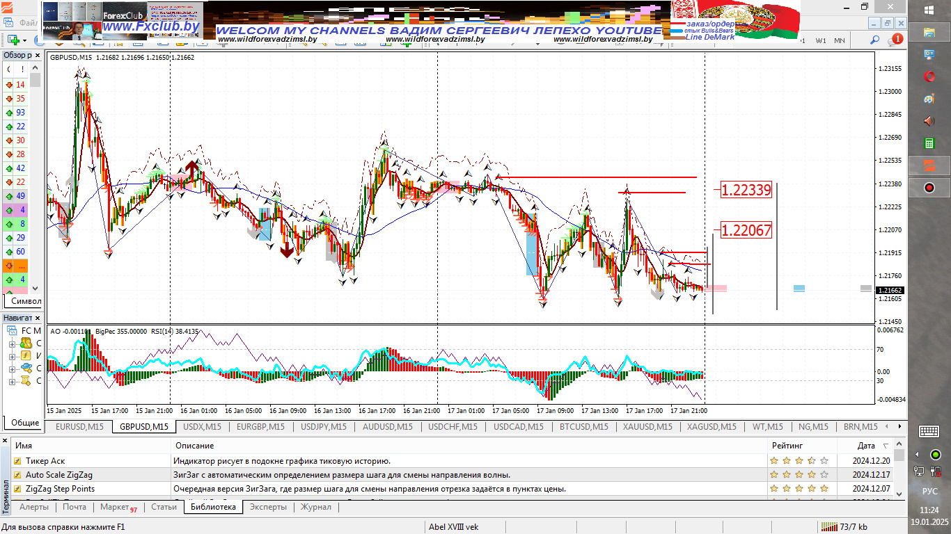The height and width of the screenshot is (534, 951).
Task: Switch to the Почта terminal tab
Action: click(74, 507)
